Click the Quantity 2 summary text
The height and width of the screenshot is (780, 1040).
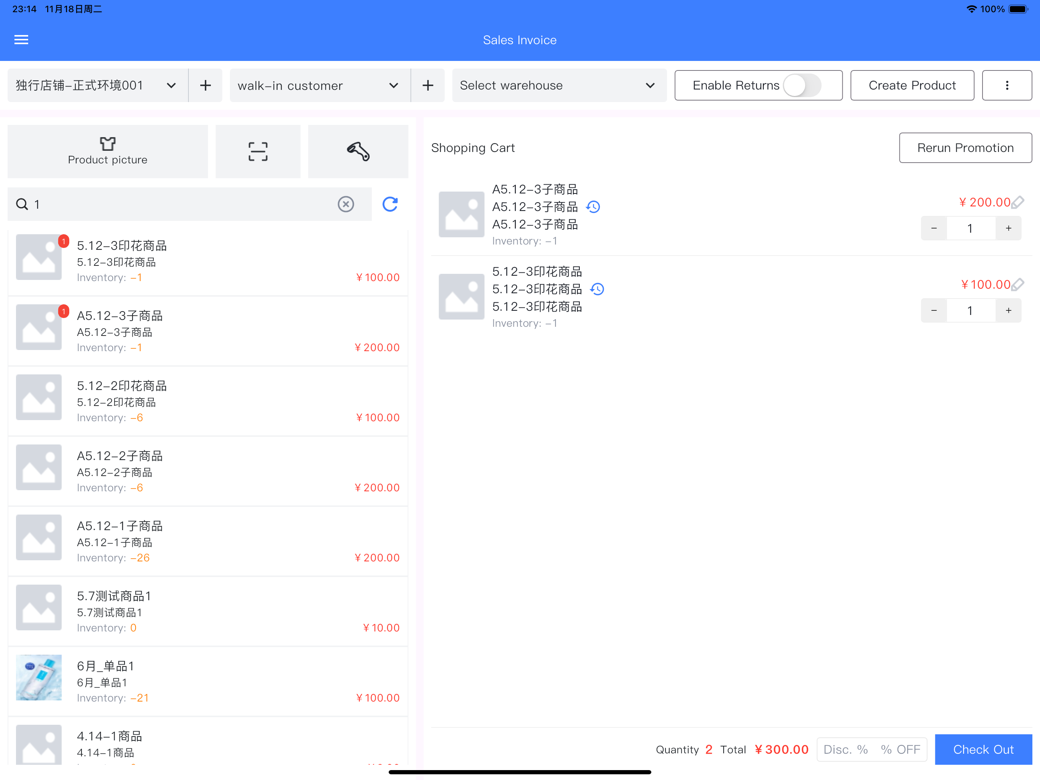pyautogui.click(x=684, y=750)
